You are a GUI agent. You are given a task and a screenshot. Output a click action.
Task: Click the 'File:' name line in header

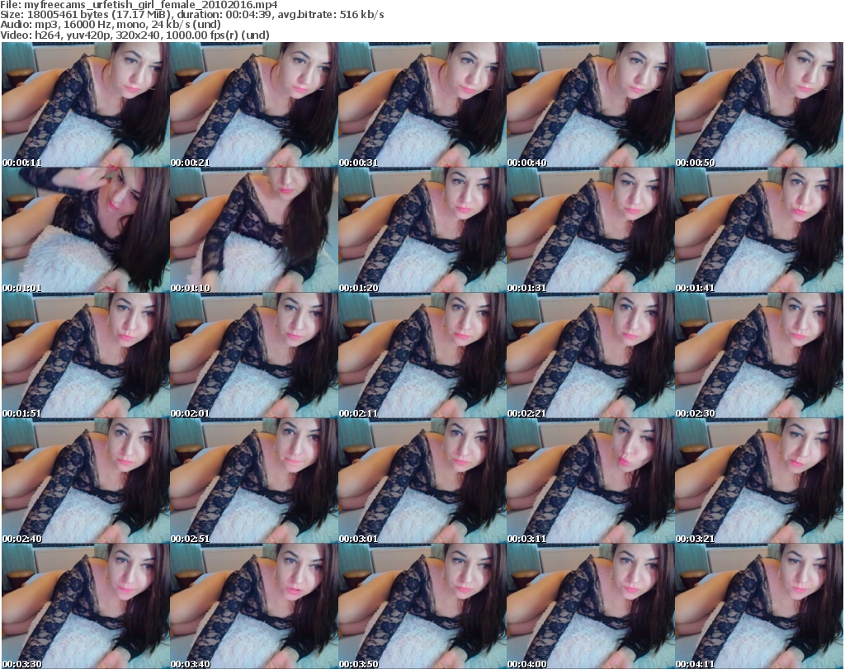[139, 5]
